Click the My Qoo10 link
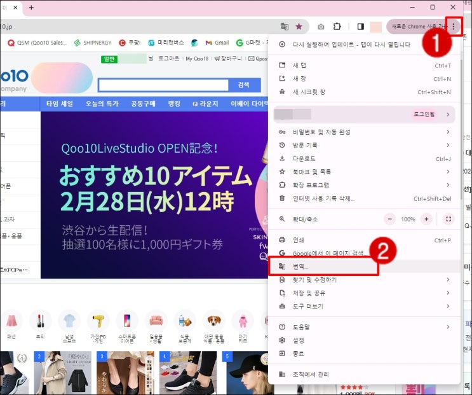 point(197,59)
